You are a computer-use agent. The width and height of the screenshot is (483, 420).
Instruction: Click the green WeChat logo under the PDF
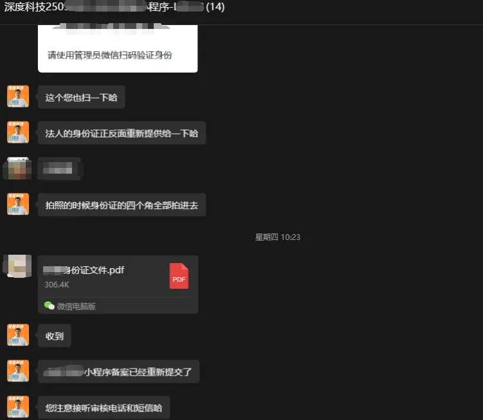point(50,306)
